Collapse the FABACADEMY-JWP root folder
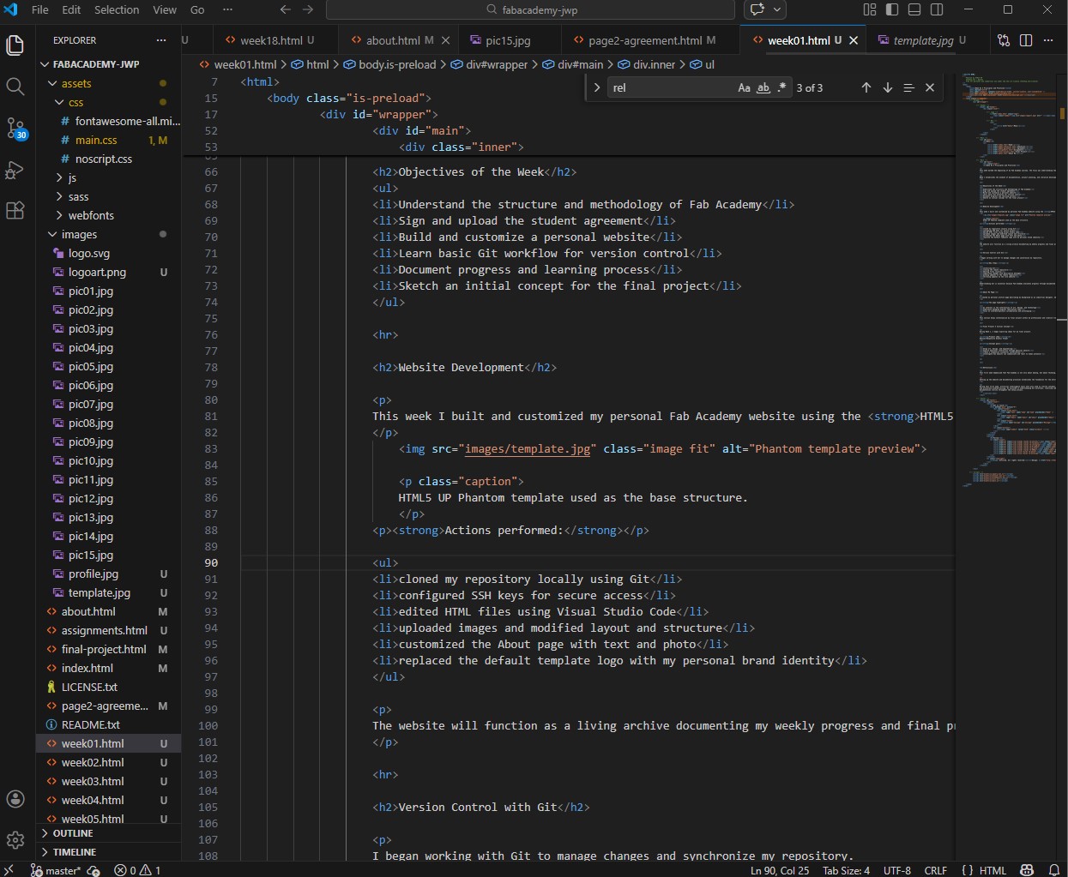Screen dimensions: 1068x877 [45, 64]
